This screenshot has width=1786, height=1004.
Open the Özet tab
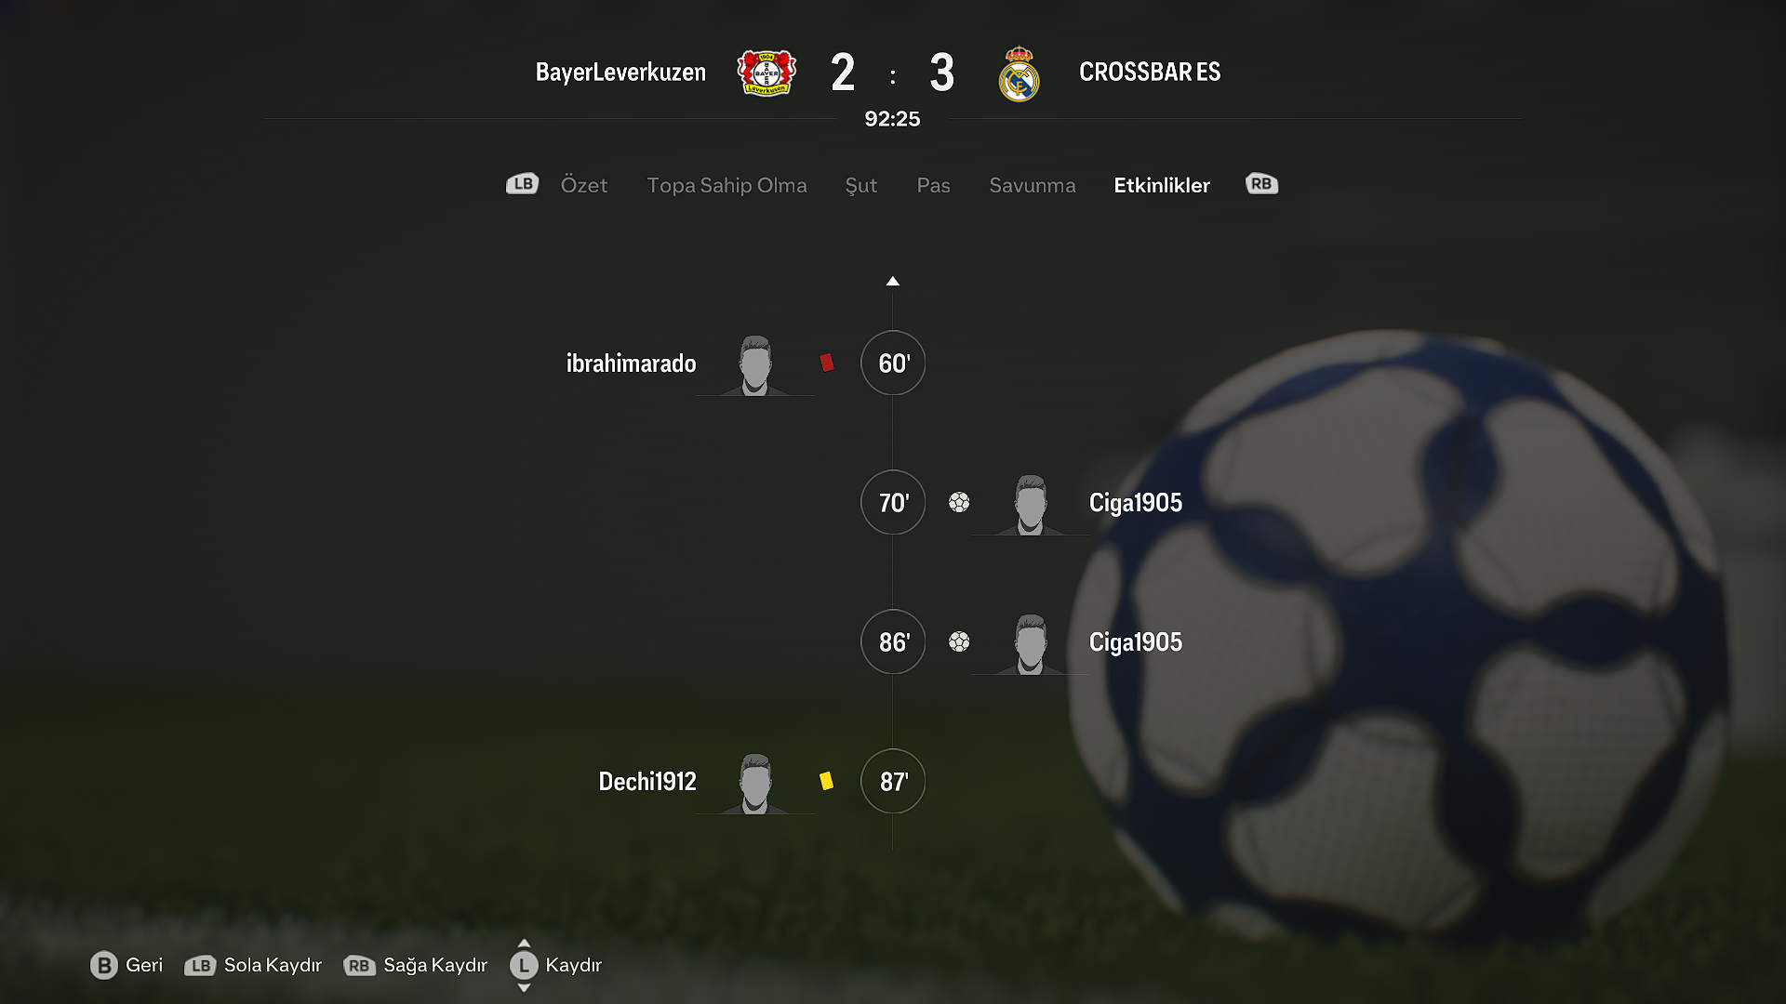(584, 185)
